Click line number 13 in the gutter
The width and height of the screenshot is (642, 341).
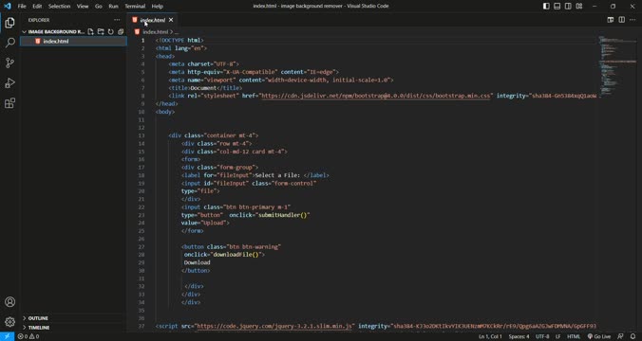pos(142,135)
